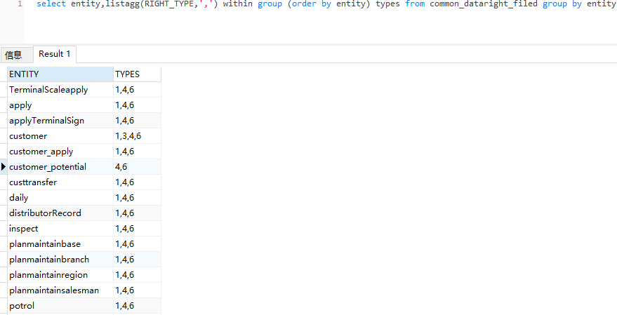Select the planmaintainsalesman cell
The height and width of the screenshot is (315, 617).
tap(60, 290)
